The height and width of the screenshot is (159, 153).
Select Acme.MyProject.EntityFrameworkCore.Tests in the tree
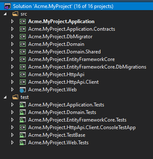77,120
